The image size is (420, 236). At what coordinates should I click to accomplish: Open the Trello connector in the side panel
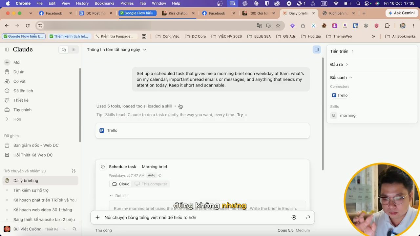(340, 95)
